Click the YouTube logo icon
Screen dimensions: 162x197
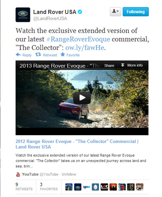18,174
